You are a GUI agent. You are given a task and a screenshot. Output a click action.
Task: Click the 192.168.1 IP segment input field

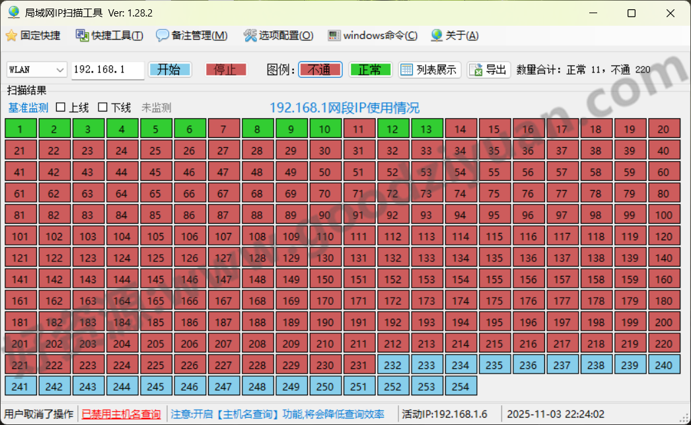(x=107, y=69)
